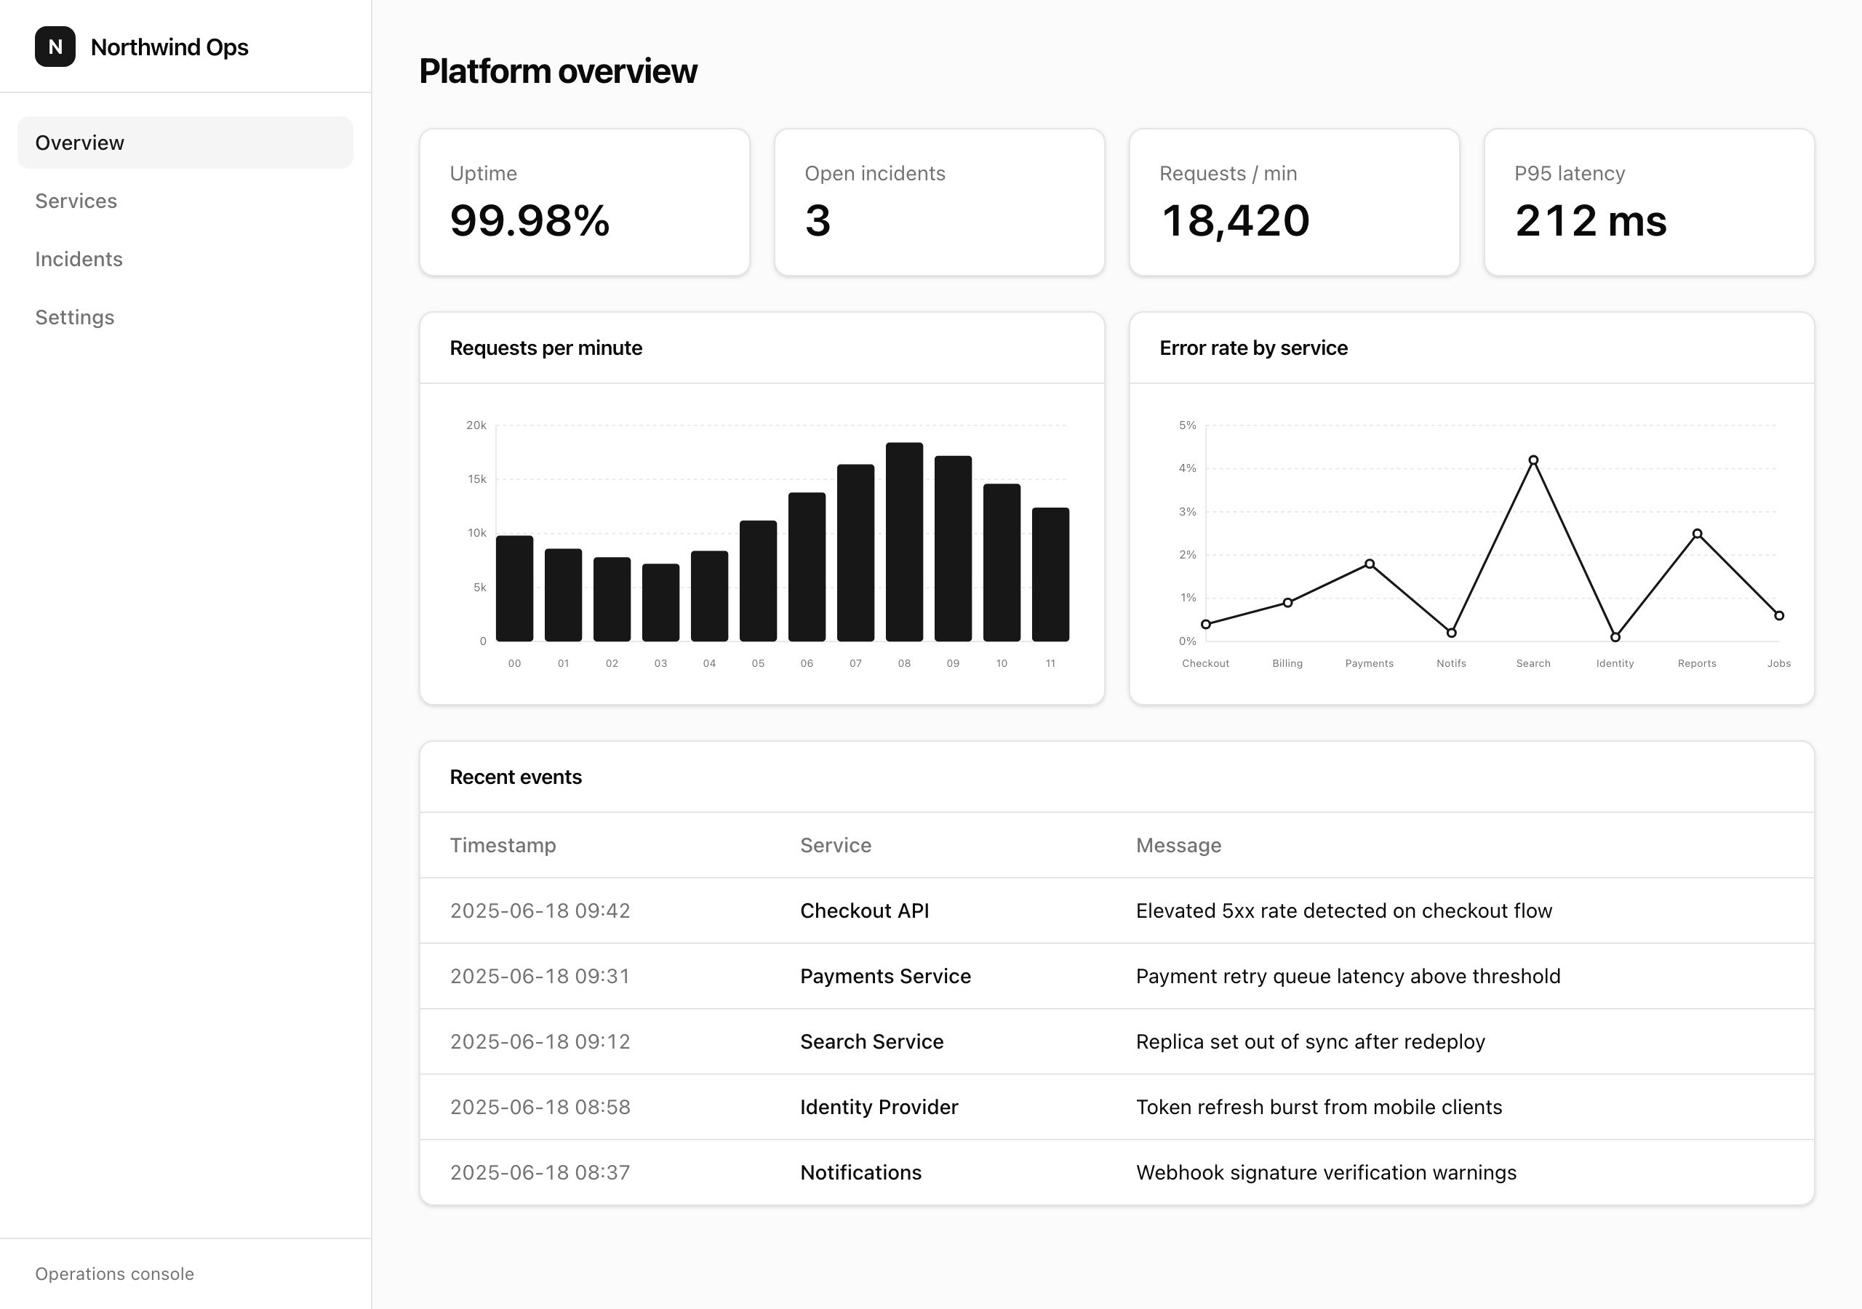
Task: Open the Incidents page from sidebar
Action: pyautogui.click(x=185, y=260)
